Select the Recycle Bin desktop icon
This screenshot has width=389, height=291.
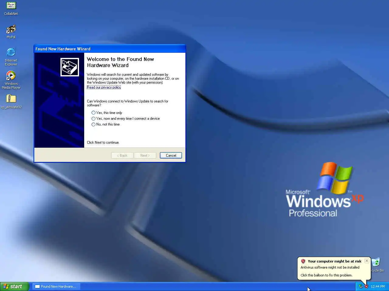tap(377, 265)
